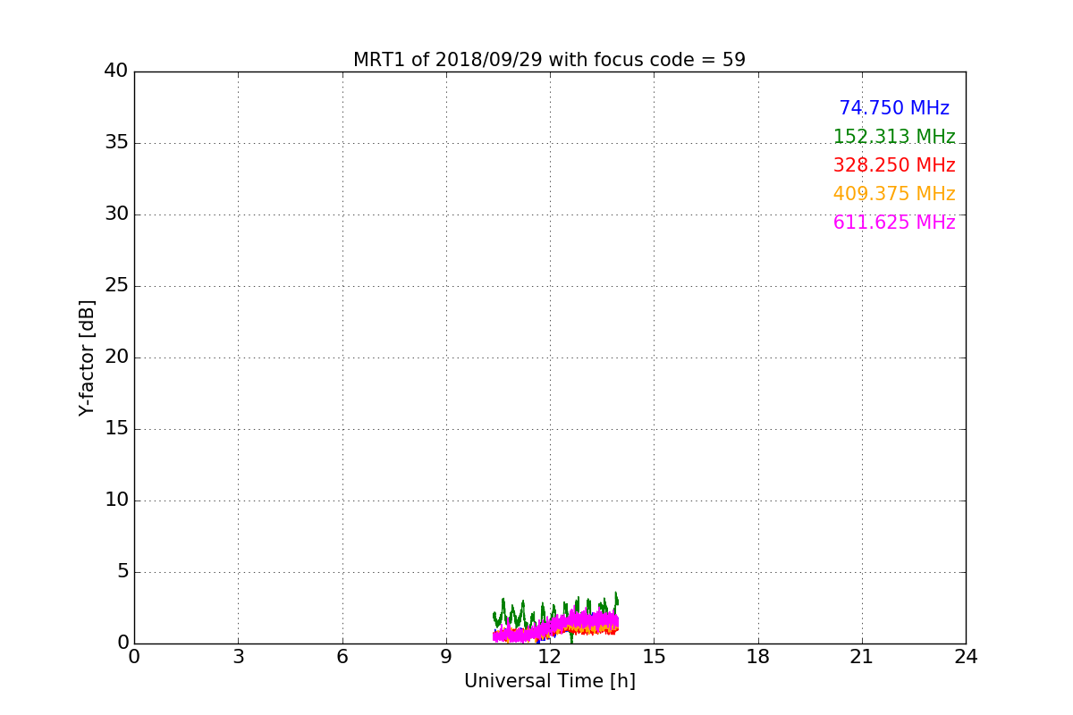Click the x-axis tick label 3
The width and height of the screenshot is (1073, 715).
point(238,657)
